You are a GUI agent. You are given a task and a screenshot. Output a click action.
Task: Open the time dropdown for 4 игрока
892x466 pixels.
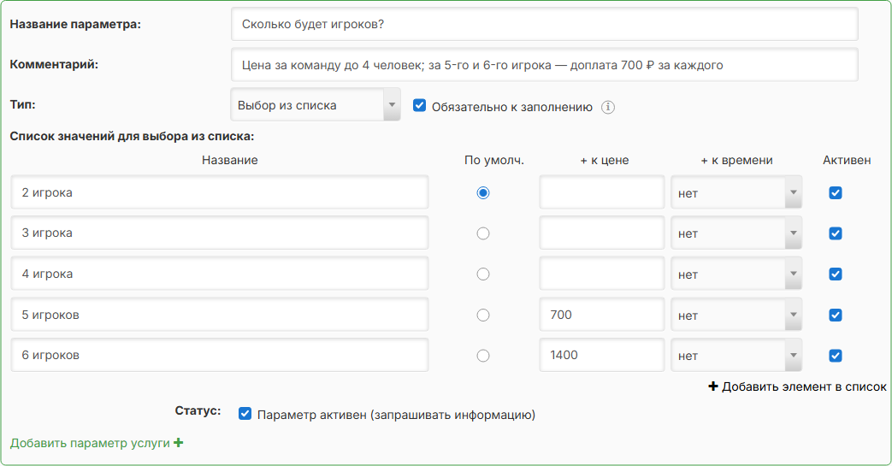[736, 274]
